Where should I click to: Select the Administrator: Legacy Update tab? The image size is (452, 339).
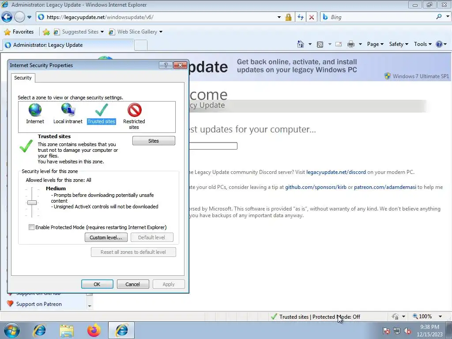click(68, 45)
